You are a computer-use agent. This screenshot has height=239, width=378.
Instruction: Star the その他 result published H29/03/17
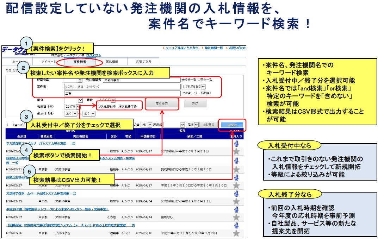point(236,217)
